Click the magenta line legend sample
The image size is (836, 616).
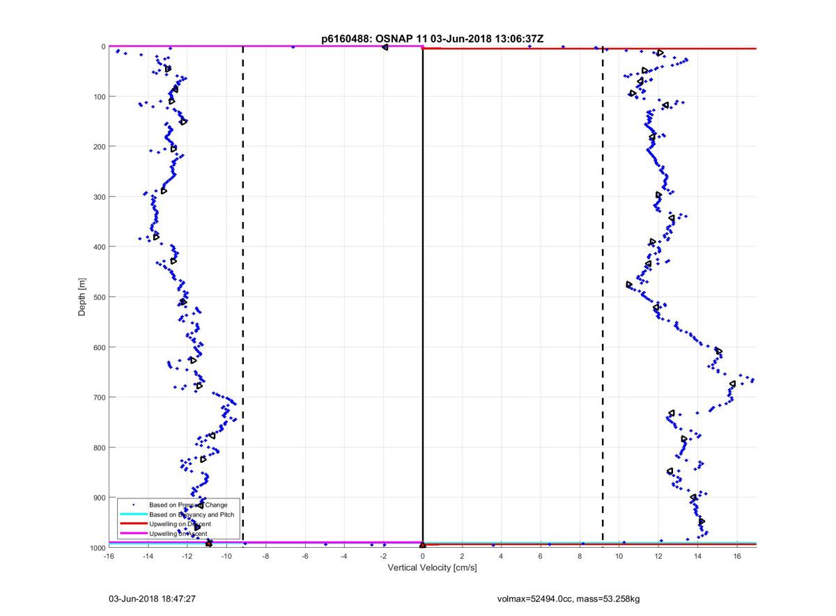pos(132,534)
